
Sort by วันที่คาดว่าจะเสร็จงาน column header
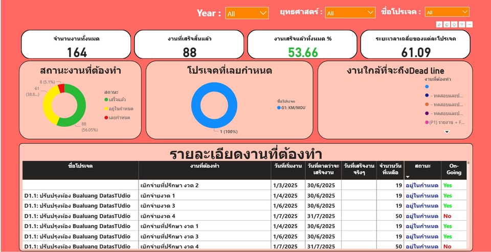click(323, 169)
